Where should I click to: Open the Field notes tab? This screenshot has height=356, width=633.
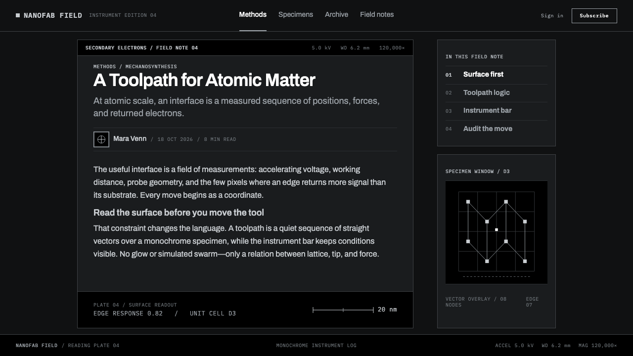(377, 15)
